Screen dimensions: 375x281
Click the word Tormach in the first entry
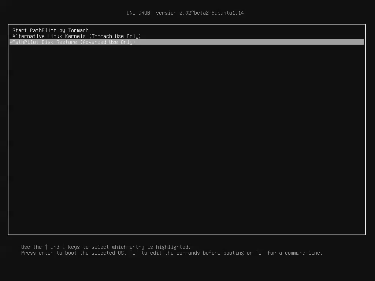click(x=78, y=30)
